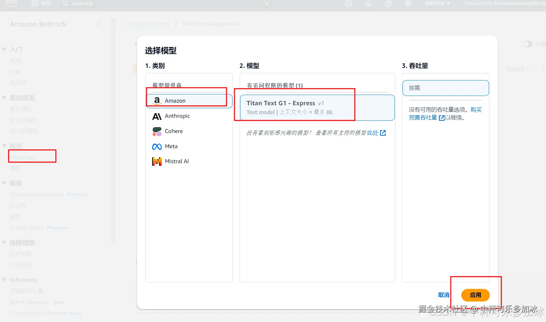The image size is (546, 322).
Task: Open 提供商 in the sidebar
Action: 18,83
